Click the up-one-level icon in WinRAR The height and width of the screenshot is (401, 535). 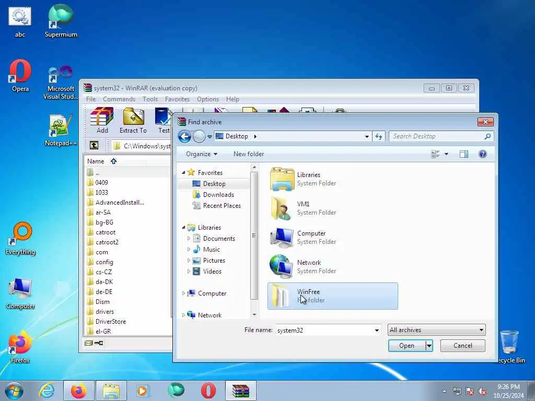pyautogui.click(x=94, y=146)
